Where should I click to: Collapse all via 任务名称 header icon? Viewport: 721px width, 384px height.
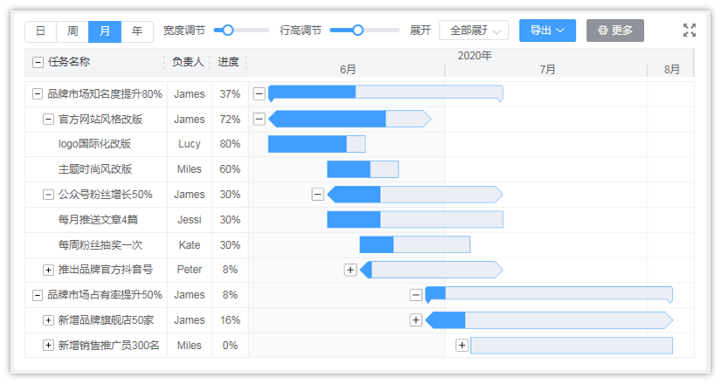coord(38,62)
